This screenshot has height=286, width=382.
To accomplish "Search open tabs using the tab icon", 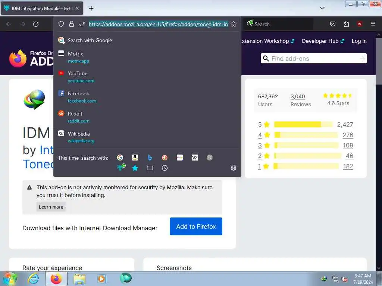I will (x=150, y=168).
